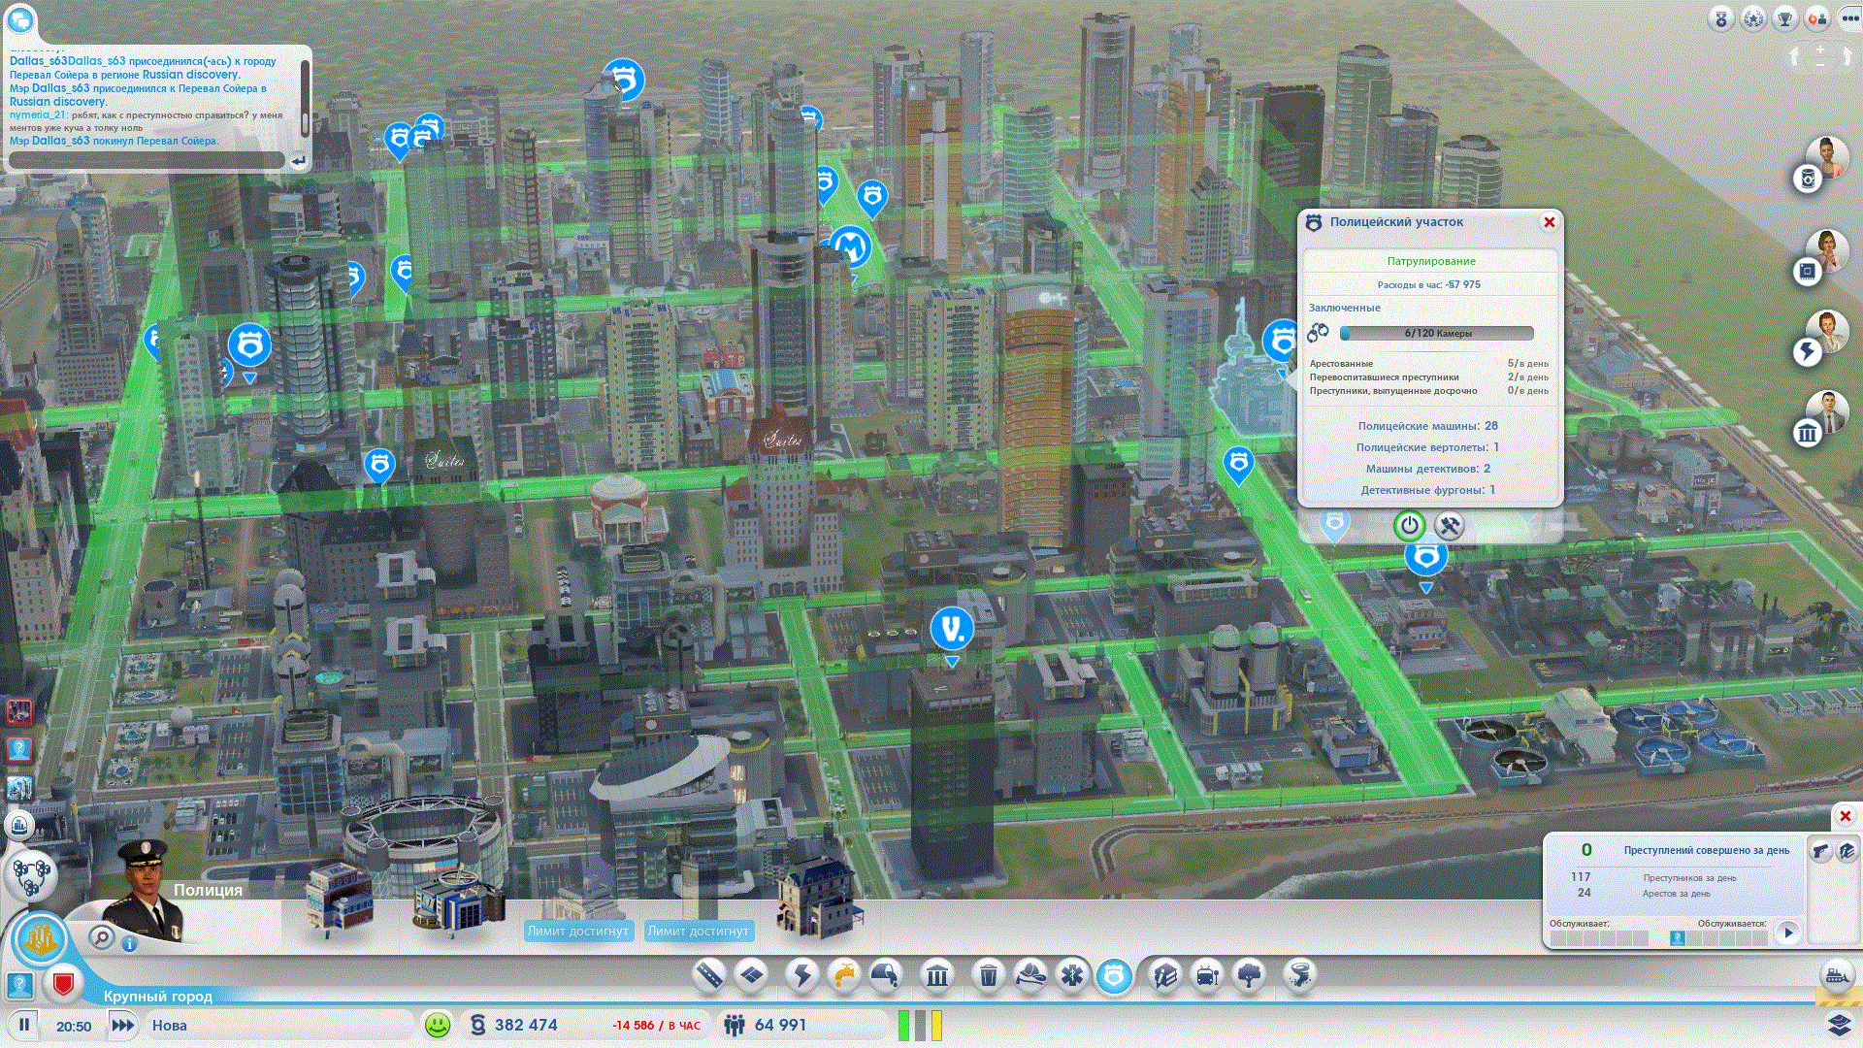Image resolution: width=1863 pixels, height=1048 pixels.
Task: Close the crime statistics data panel
Action: click(1846, 816)
